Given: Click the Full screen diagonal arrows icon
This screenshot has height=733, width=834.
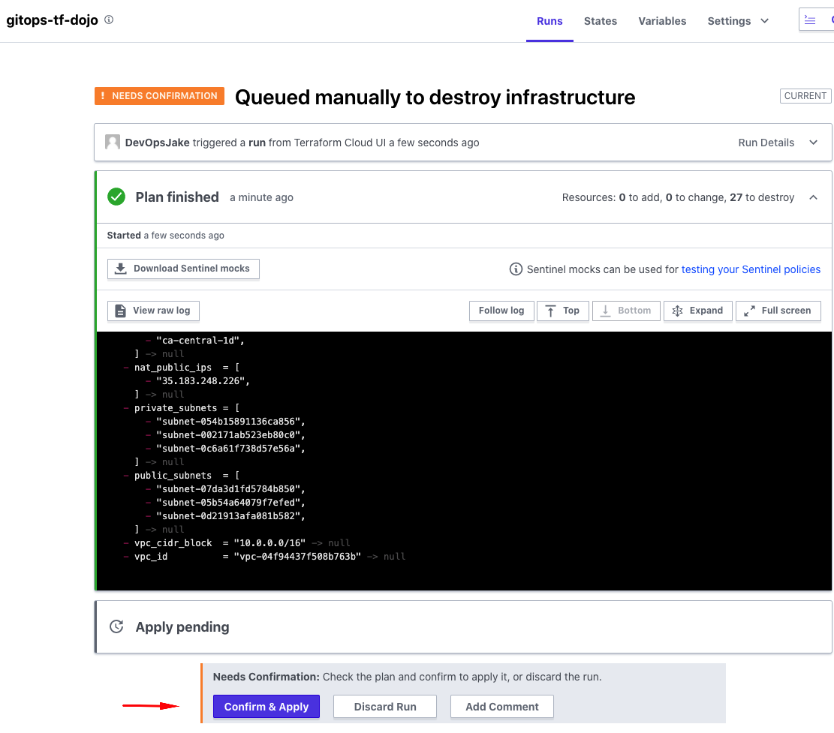Looking at the screenshot, I should coord(749,311).
